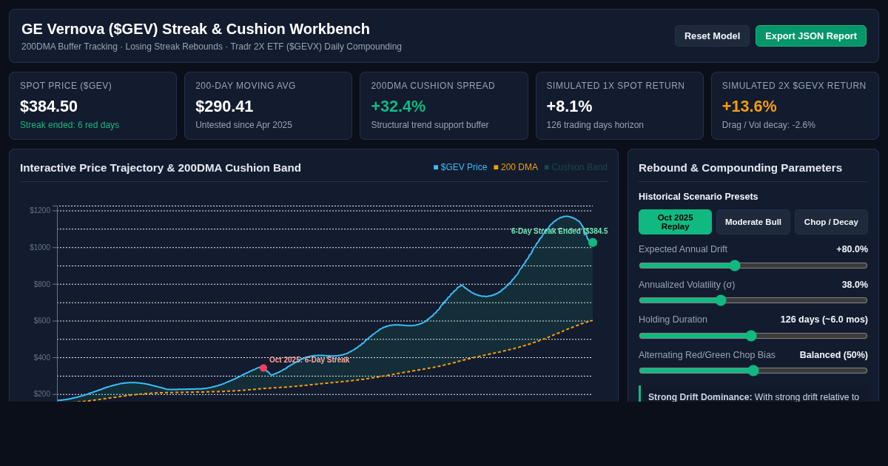
Task: Click '126 trading days horizon' text
Action: click(595, 125)
